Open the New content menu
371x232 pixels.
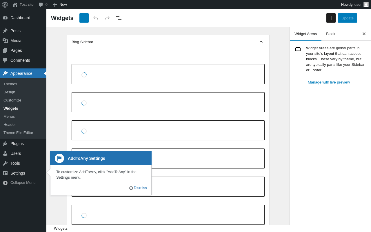60,5
